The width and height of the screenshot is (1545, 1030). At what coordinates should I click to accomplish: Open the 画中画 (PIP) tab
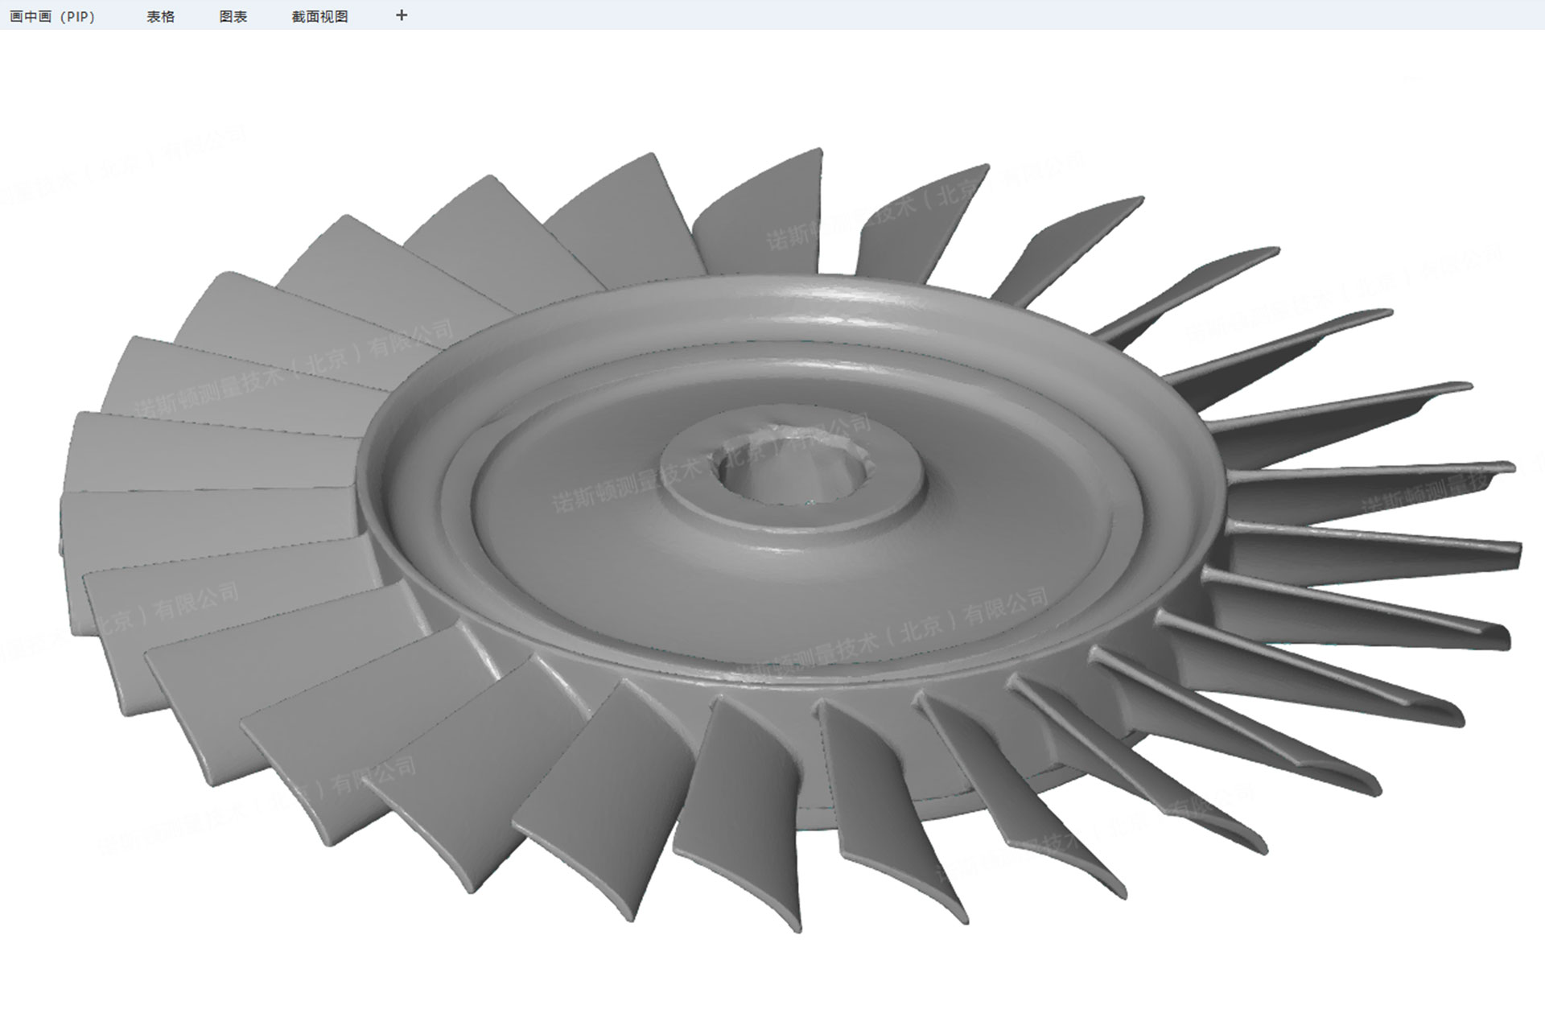(x=52, y=16)
